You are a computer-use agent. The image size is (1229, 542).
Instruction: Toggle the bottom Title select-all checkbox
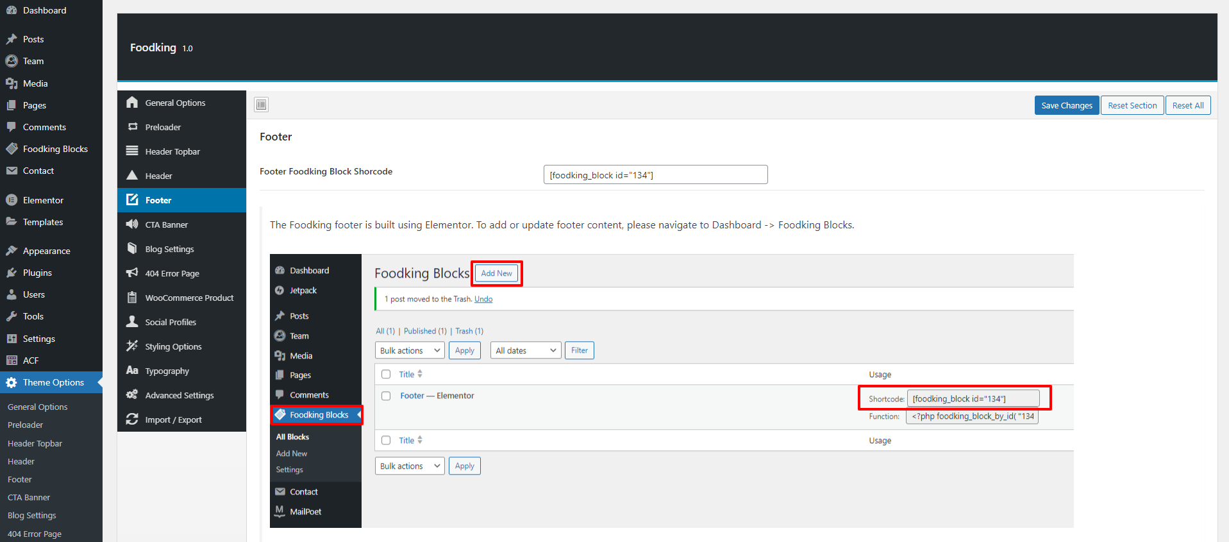386,441
